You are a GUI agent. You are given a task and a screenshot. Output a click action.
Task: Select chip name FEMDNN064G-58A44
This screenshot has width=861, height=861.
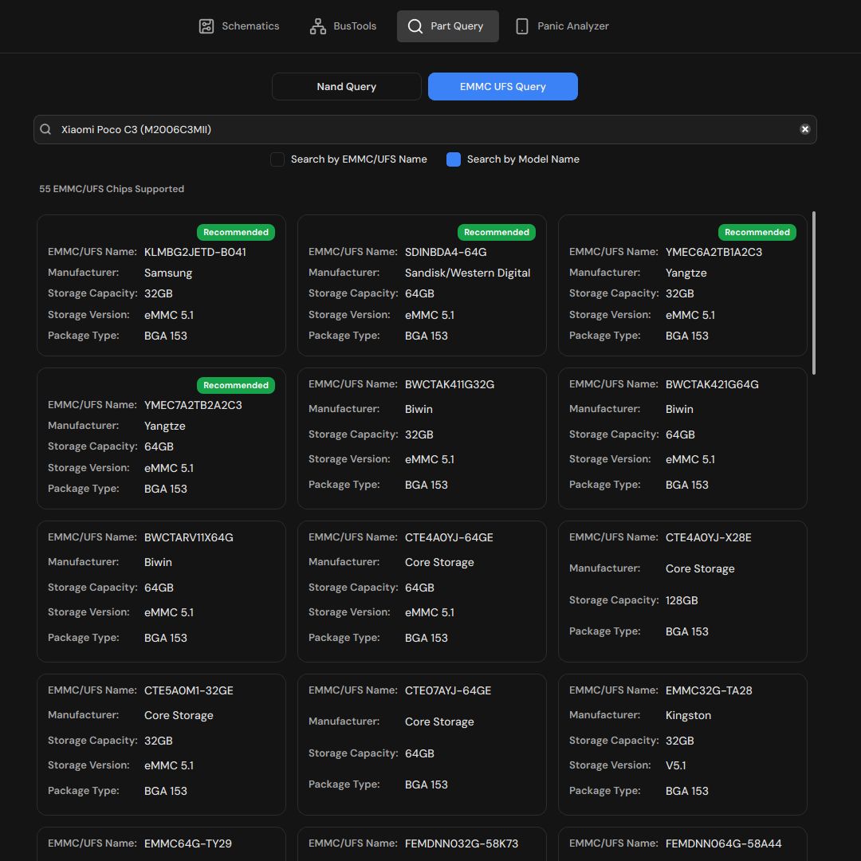pyautogui.click(x=723, y=843)
